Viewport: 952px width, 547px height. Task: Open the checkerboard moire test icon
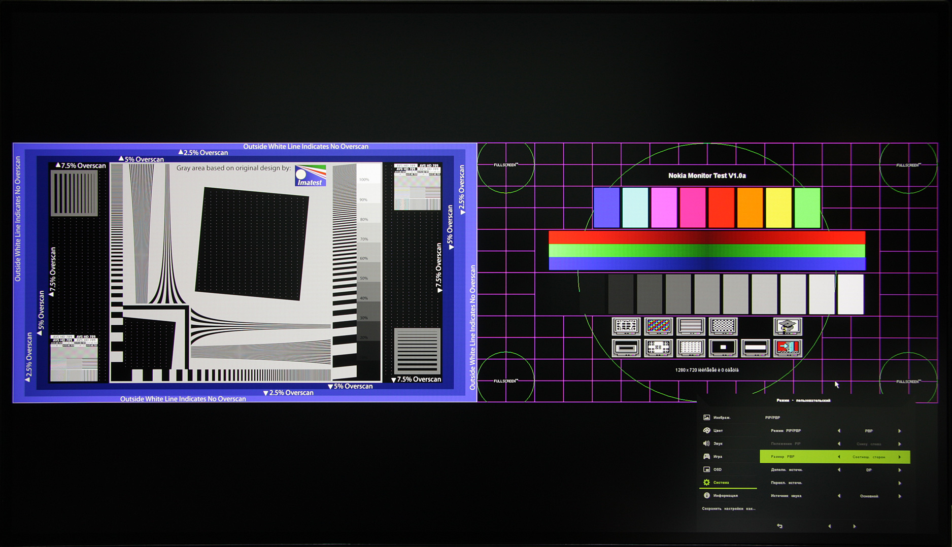point(723,326)
